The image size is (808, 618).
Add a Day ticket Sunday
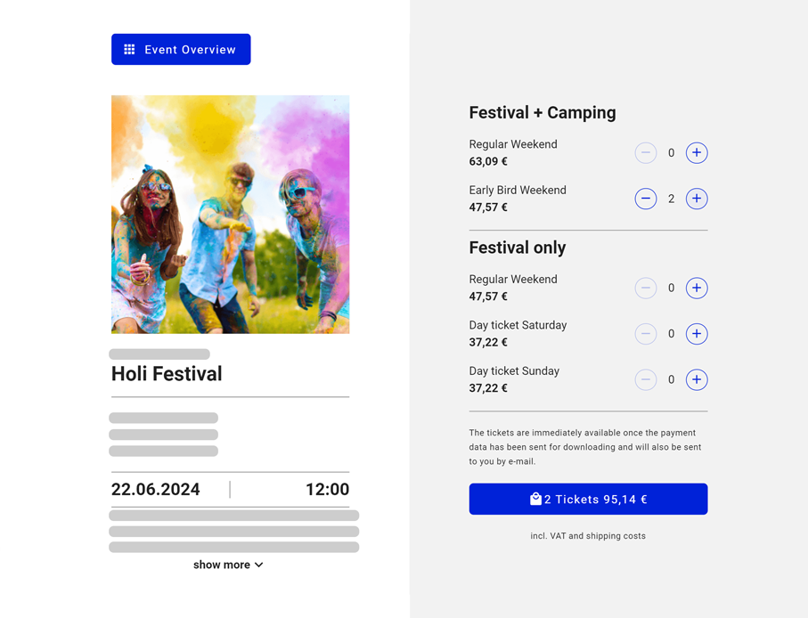(697, 380)
